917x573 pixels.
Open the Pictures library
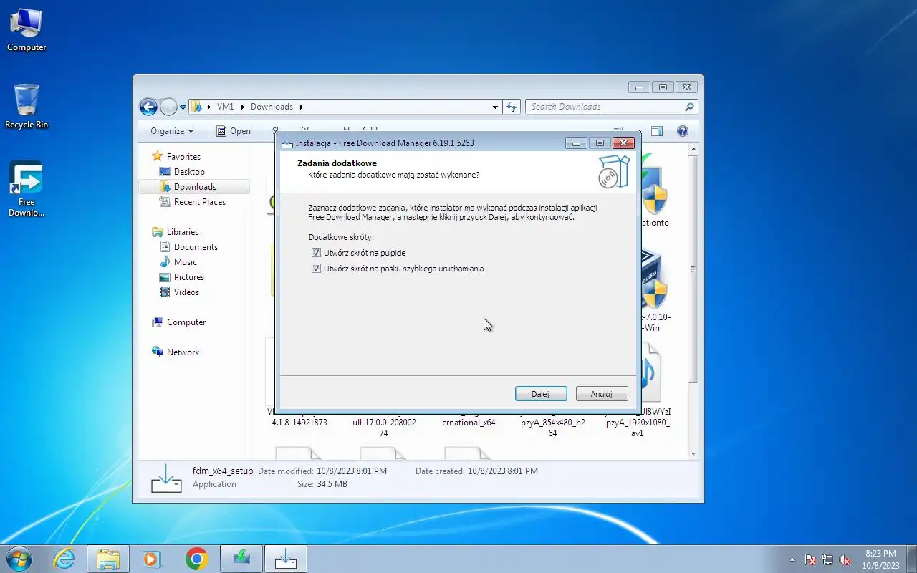point(182,277)
